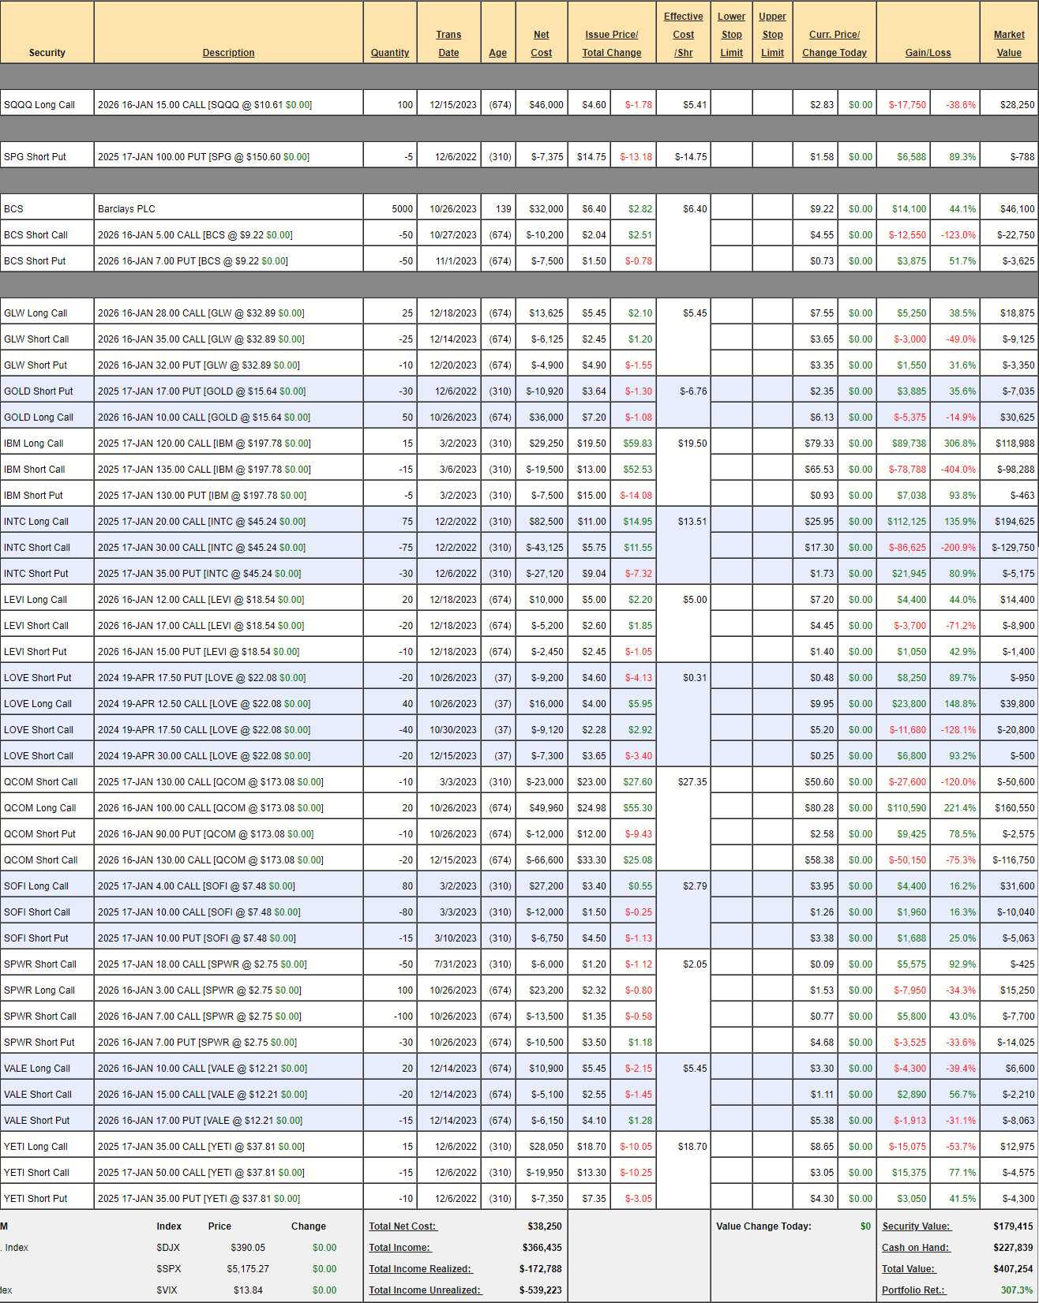The height and width of the screenshot is (1303, 1039).
Task: Sort by the Description column header
Action: [228, 53]
